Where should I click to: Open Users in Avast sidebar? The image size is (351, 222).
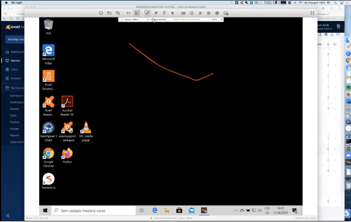(x=12, y=70)
